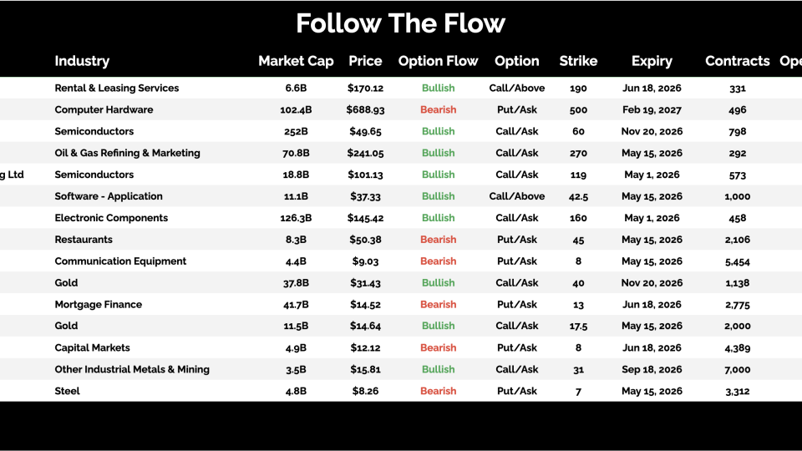This screenshot has height=451, width=802.
Task: Select the Software - Application industry cell
Action: click(x=109, y=196)
